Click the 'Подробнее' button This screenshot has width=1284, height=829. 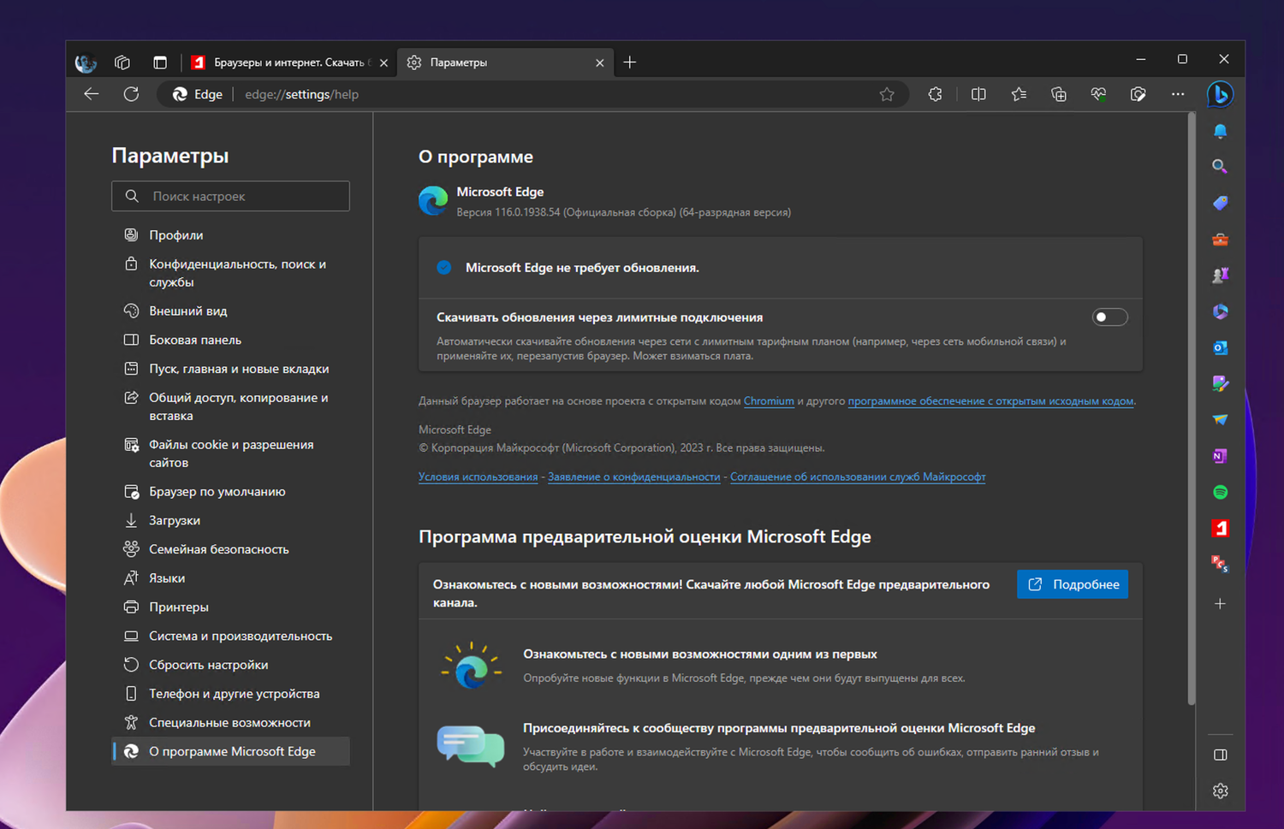pos(1073,584)
